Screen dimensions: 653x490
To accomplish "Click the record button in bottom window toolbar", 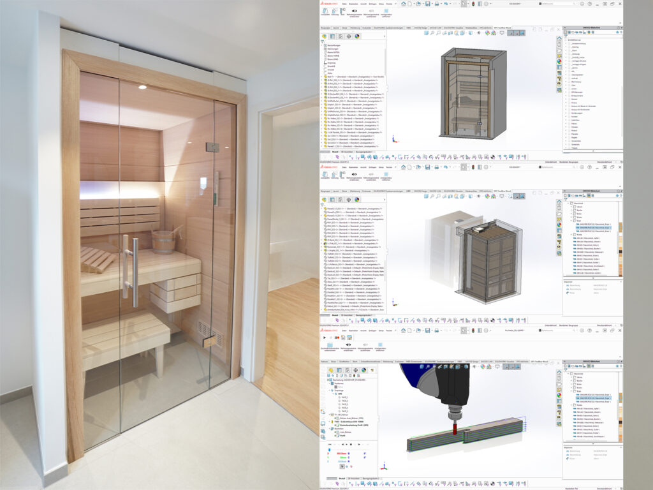I will click(x=338, y=338).
